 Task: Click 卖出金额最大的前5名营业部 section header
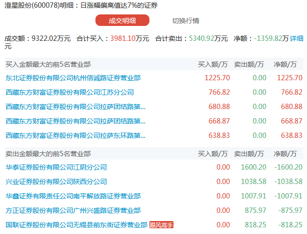click(x=48, y=154)
